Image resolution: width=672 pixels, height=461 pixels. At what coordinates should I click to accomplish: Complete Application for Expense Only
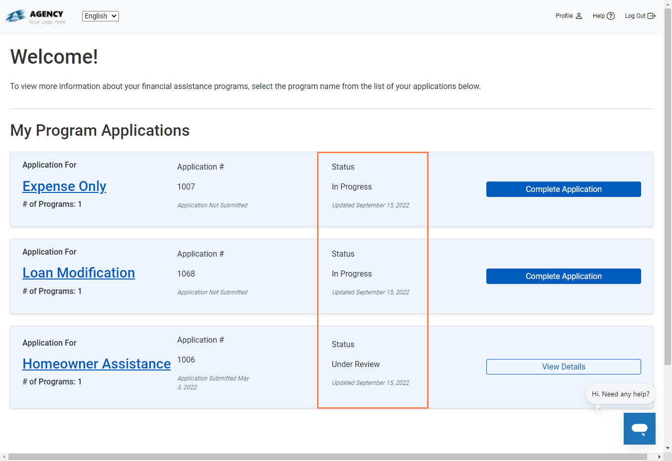[x=563, y=189]
